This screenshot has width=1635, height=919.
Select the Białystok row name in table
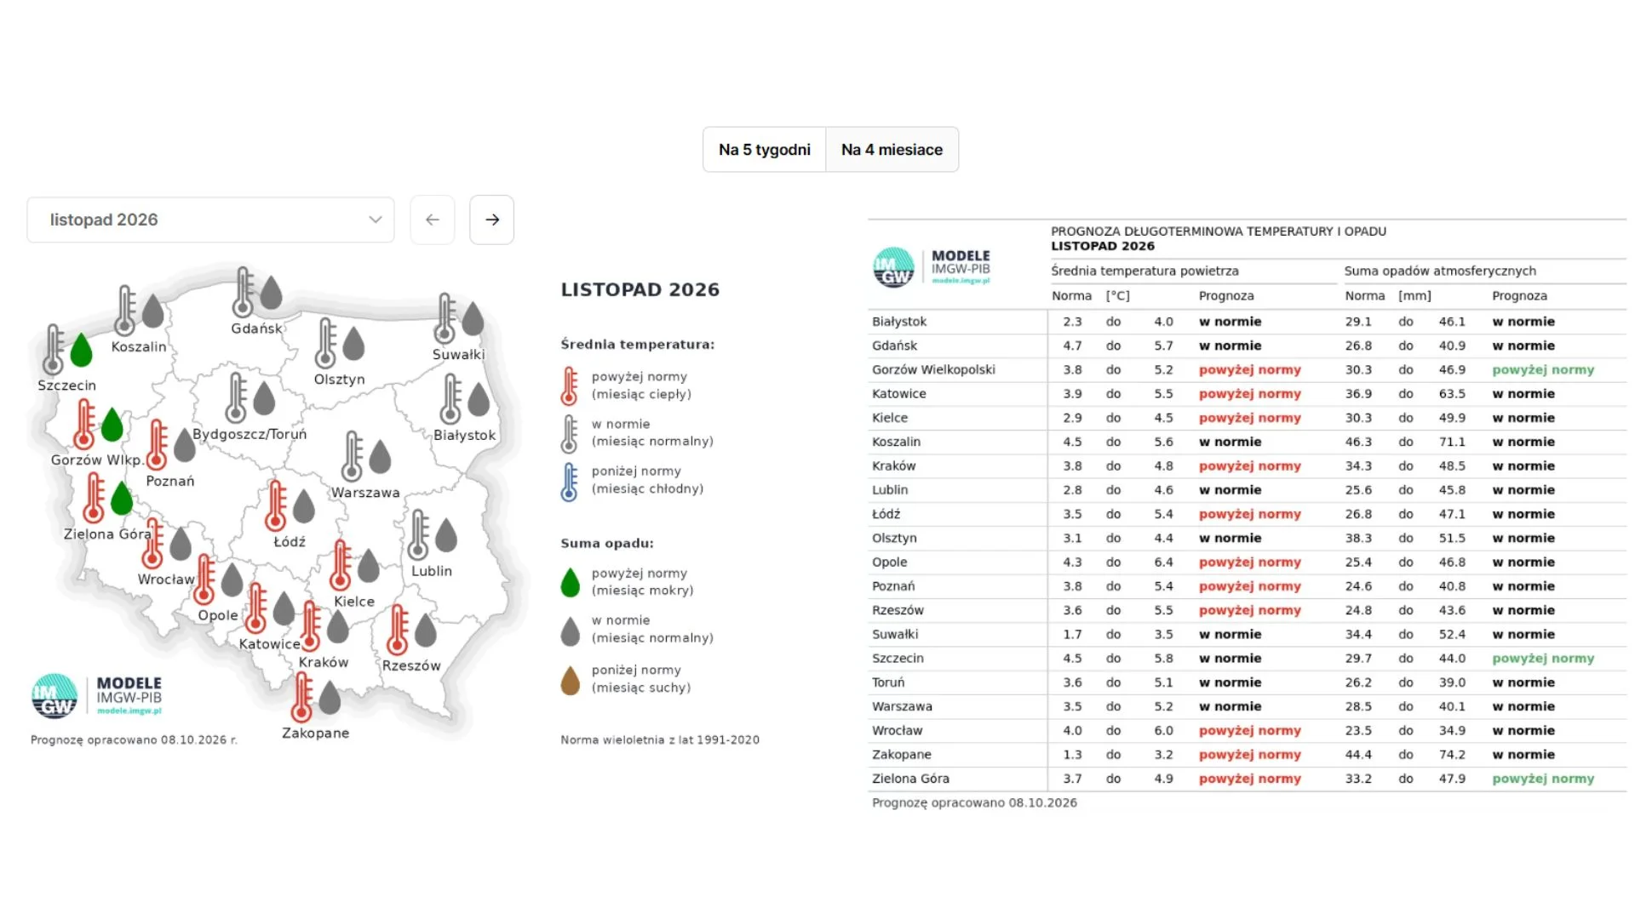click(x=899, y=322)
